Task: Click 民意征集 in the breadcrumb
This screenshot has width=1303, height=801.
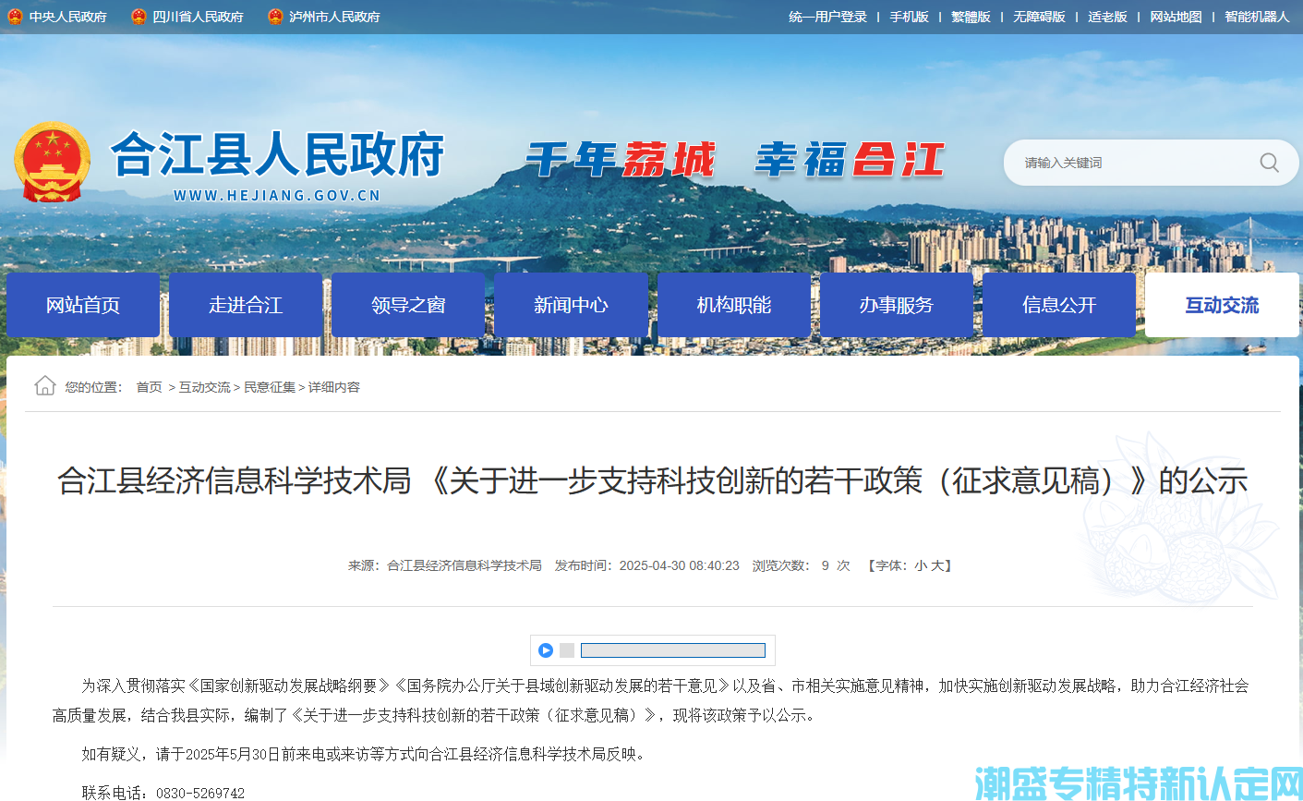Action: click(270, 387)
